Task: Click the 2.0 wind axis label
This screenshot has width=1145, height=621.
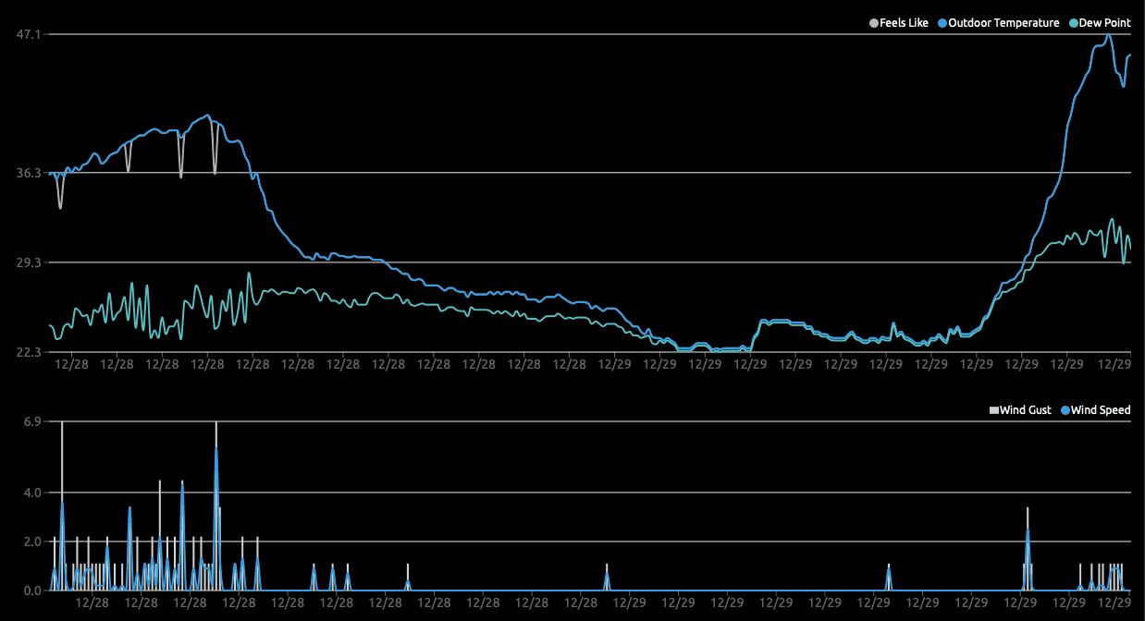Action: click(x=33, y=542)
